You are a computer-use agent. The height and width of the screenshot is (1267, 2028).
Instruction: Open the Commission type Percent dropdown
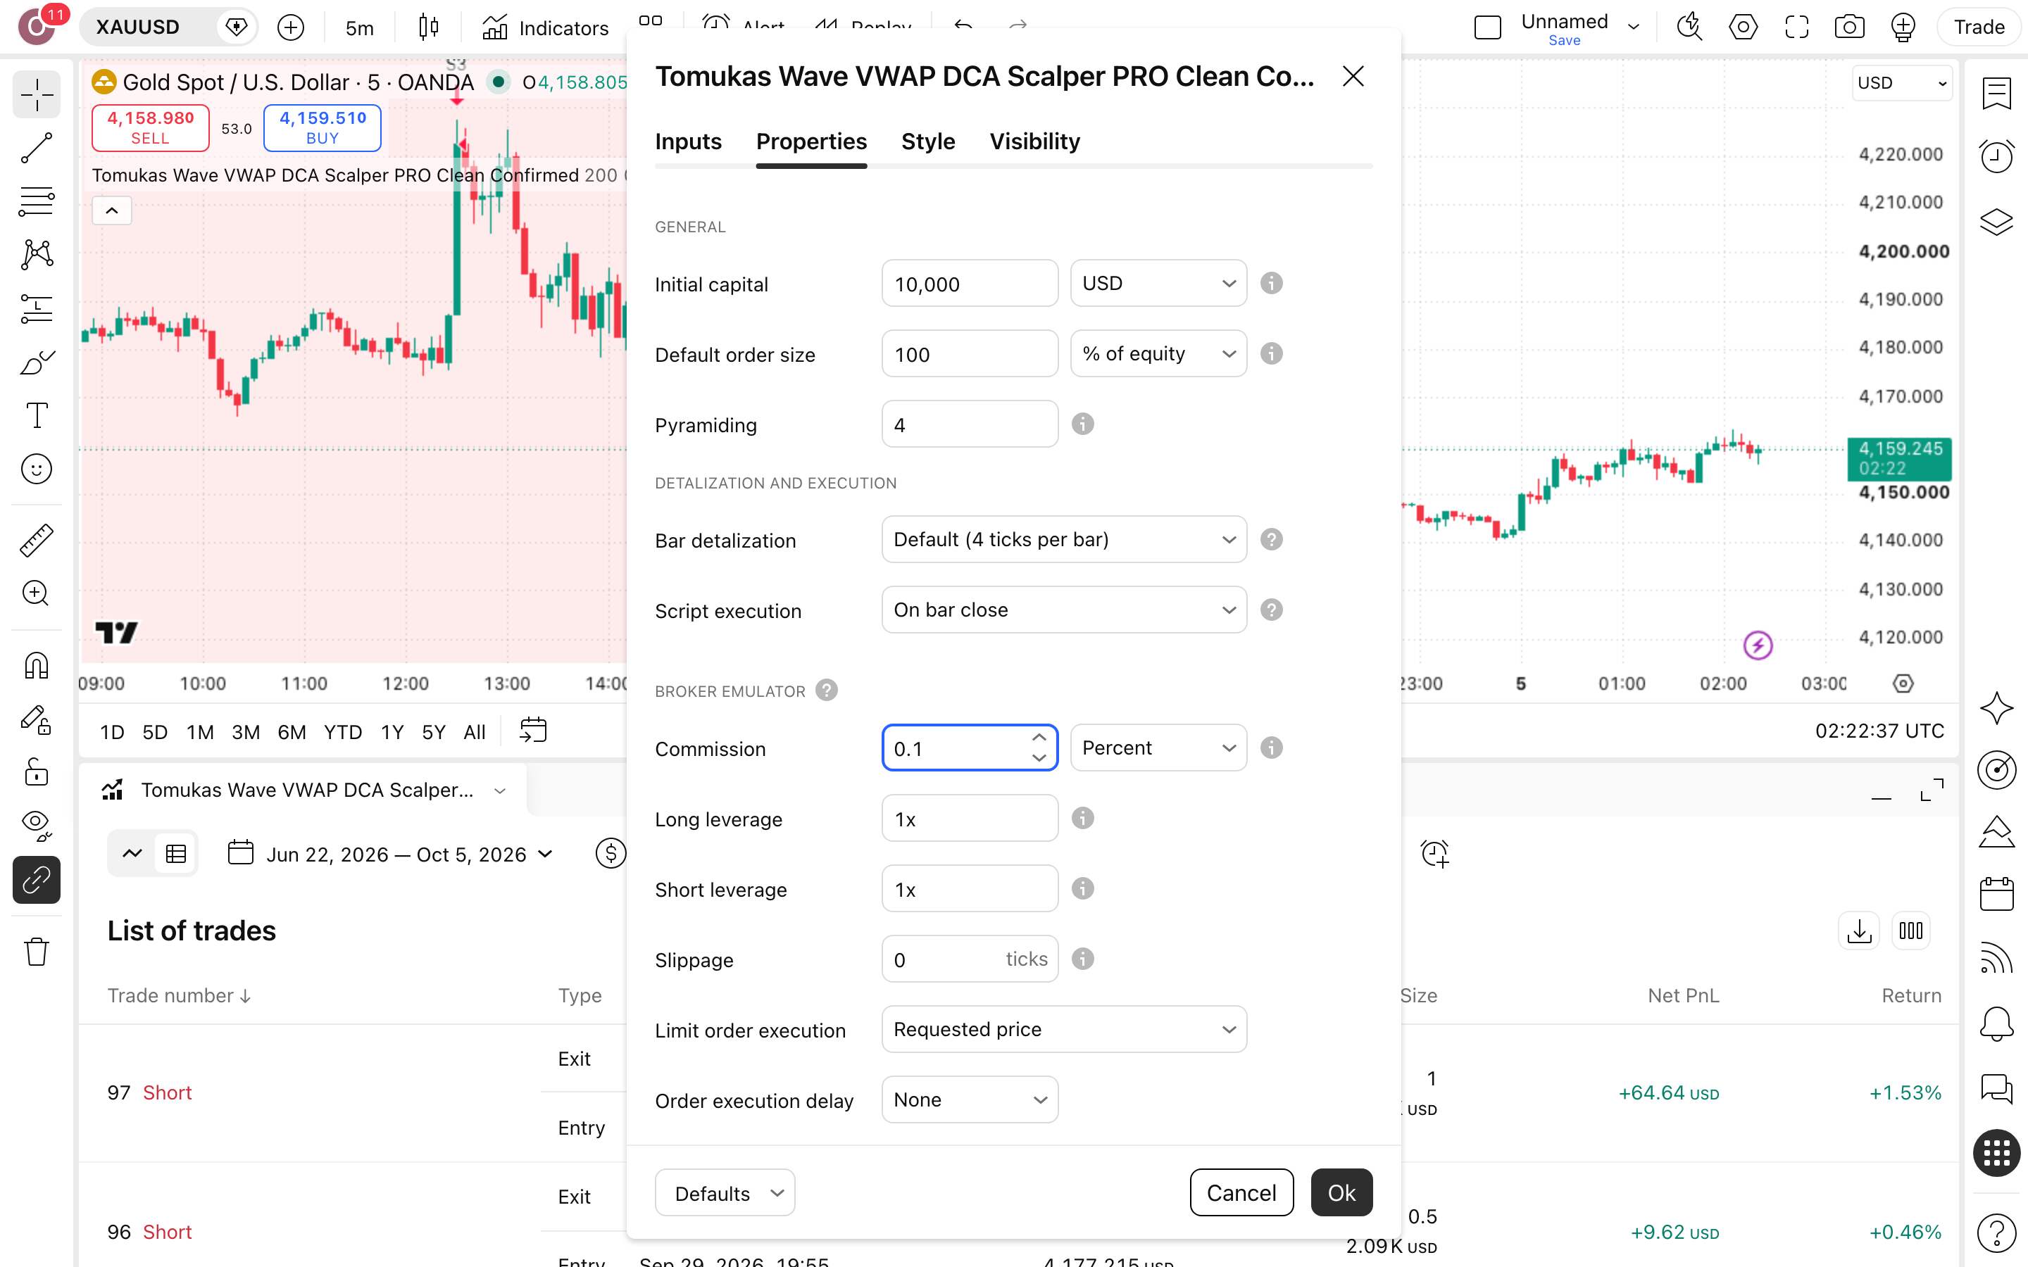(1158, 748)
